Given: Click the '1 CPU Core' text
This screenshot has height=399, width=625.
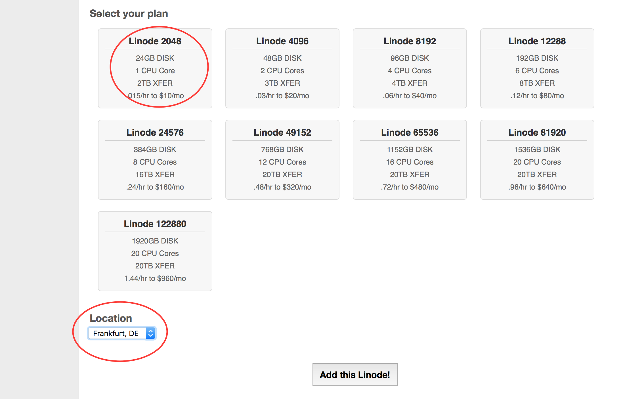Looking at the screenshot, I should 155,71.
